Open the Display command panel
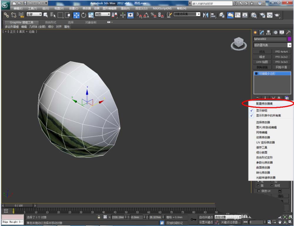 282,33
